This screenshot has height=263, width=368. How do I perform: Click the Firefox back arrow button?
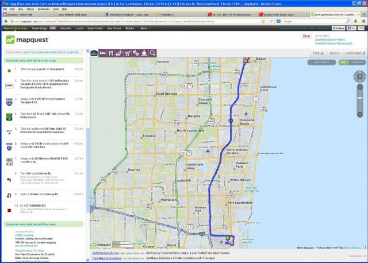pos(6,21)
